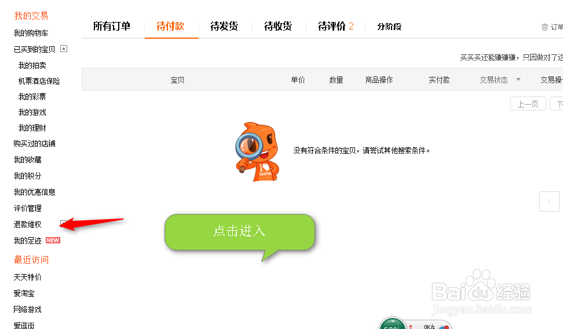Viewport: 563px width, 329px height.
Task: Click the 最近访问 section heading
Action: [31, 260]
